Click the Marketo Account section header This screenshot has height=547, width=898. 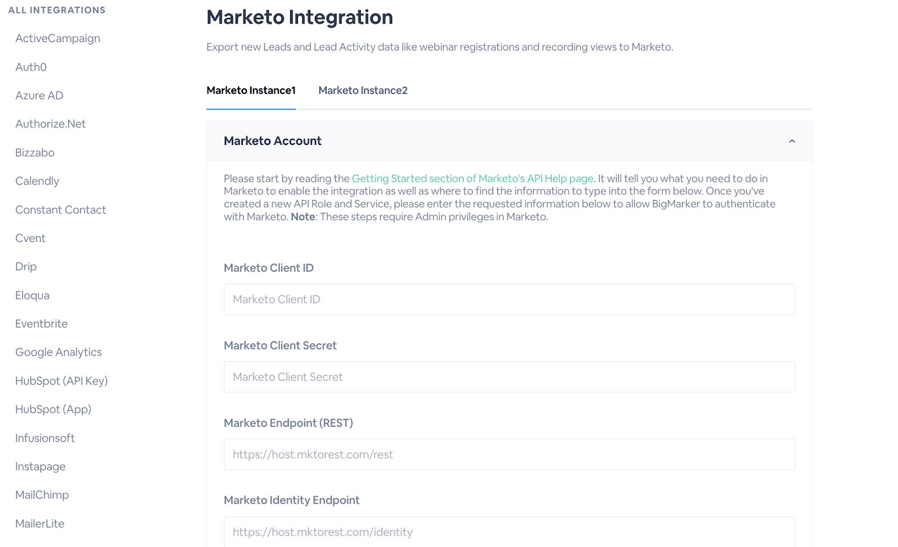point(509,141)
